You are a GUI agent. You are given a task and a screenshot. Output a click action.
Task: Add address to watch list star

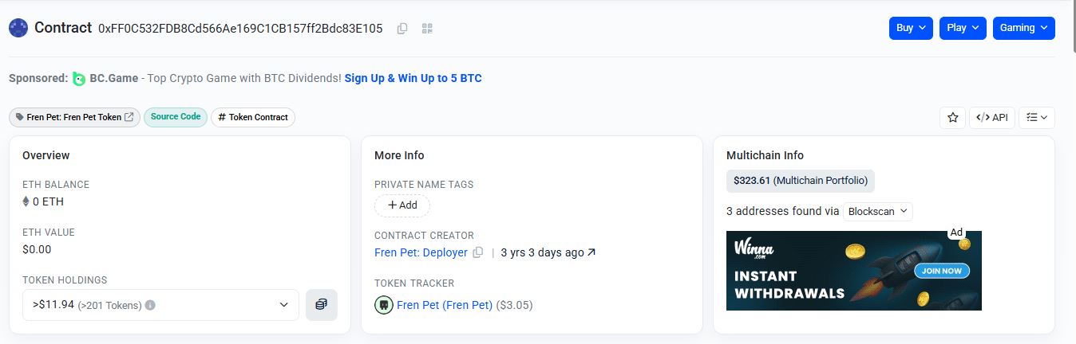click(952, 117)
